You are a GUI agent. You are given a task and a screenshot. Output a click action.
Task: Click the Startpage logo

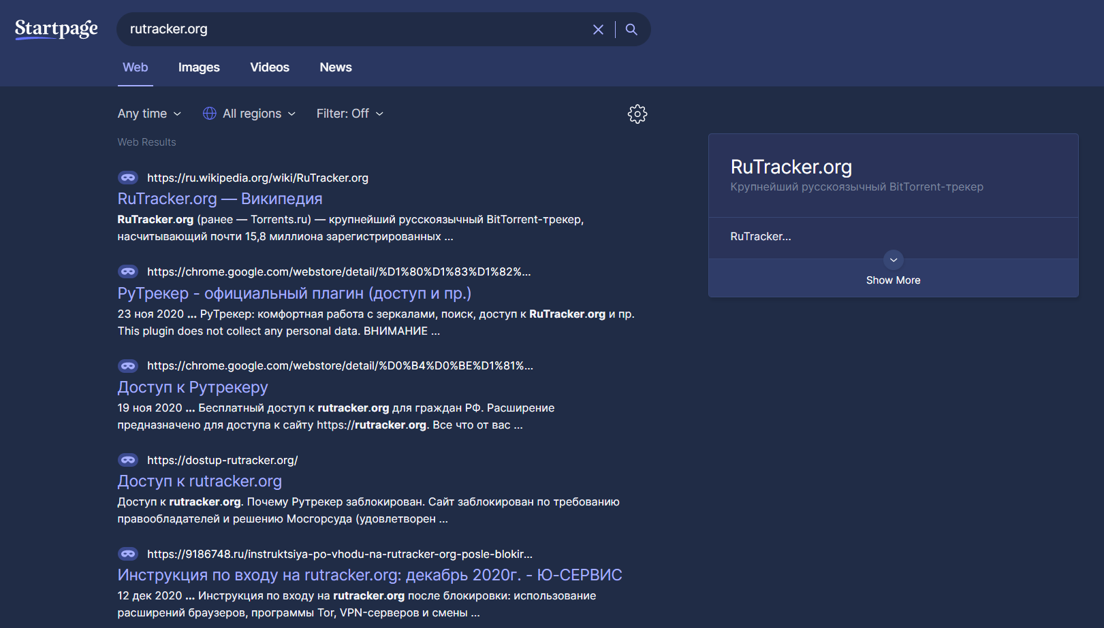pyautogui.click(x=57, y=29)
